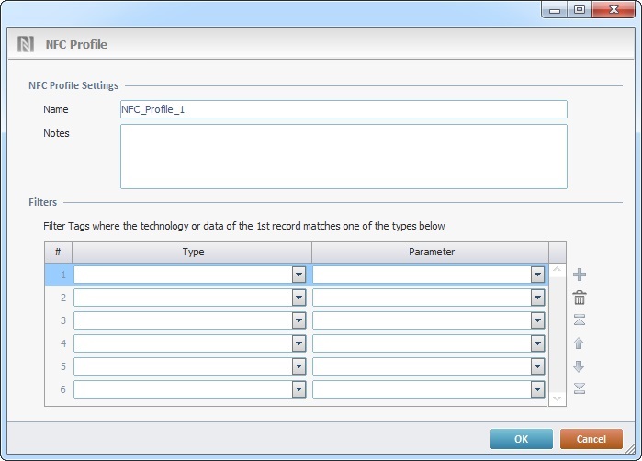Open the Type dropdown in row 3
This screenshot has height=461, width=642.
[298, 320]
